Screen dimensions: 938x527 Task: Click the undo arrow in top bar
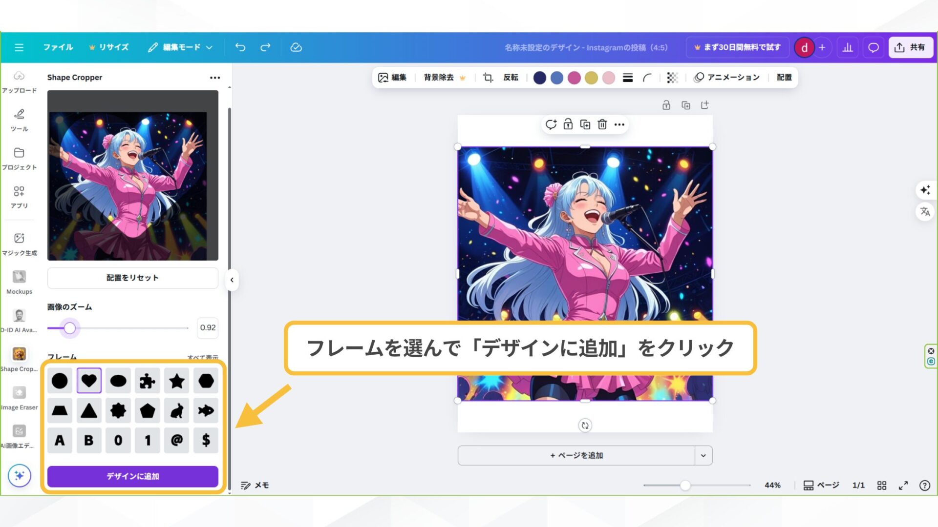[240, 47]
